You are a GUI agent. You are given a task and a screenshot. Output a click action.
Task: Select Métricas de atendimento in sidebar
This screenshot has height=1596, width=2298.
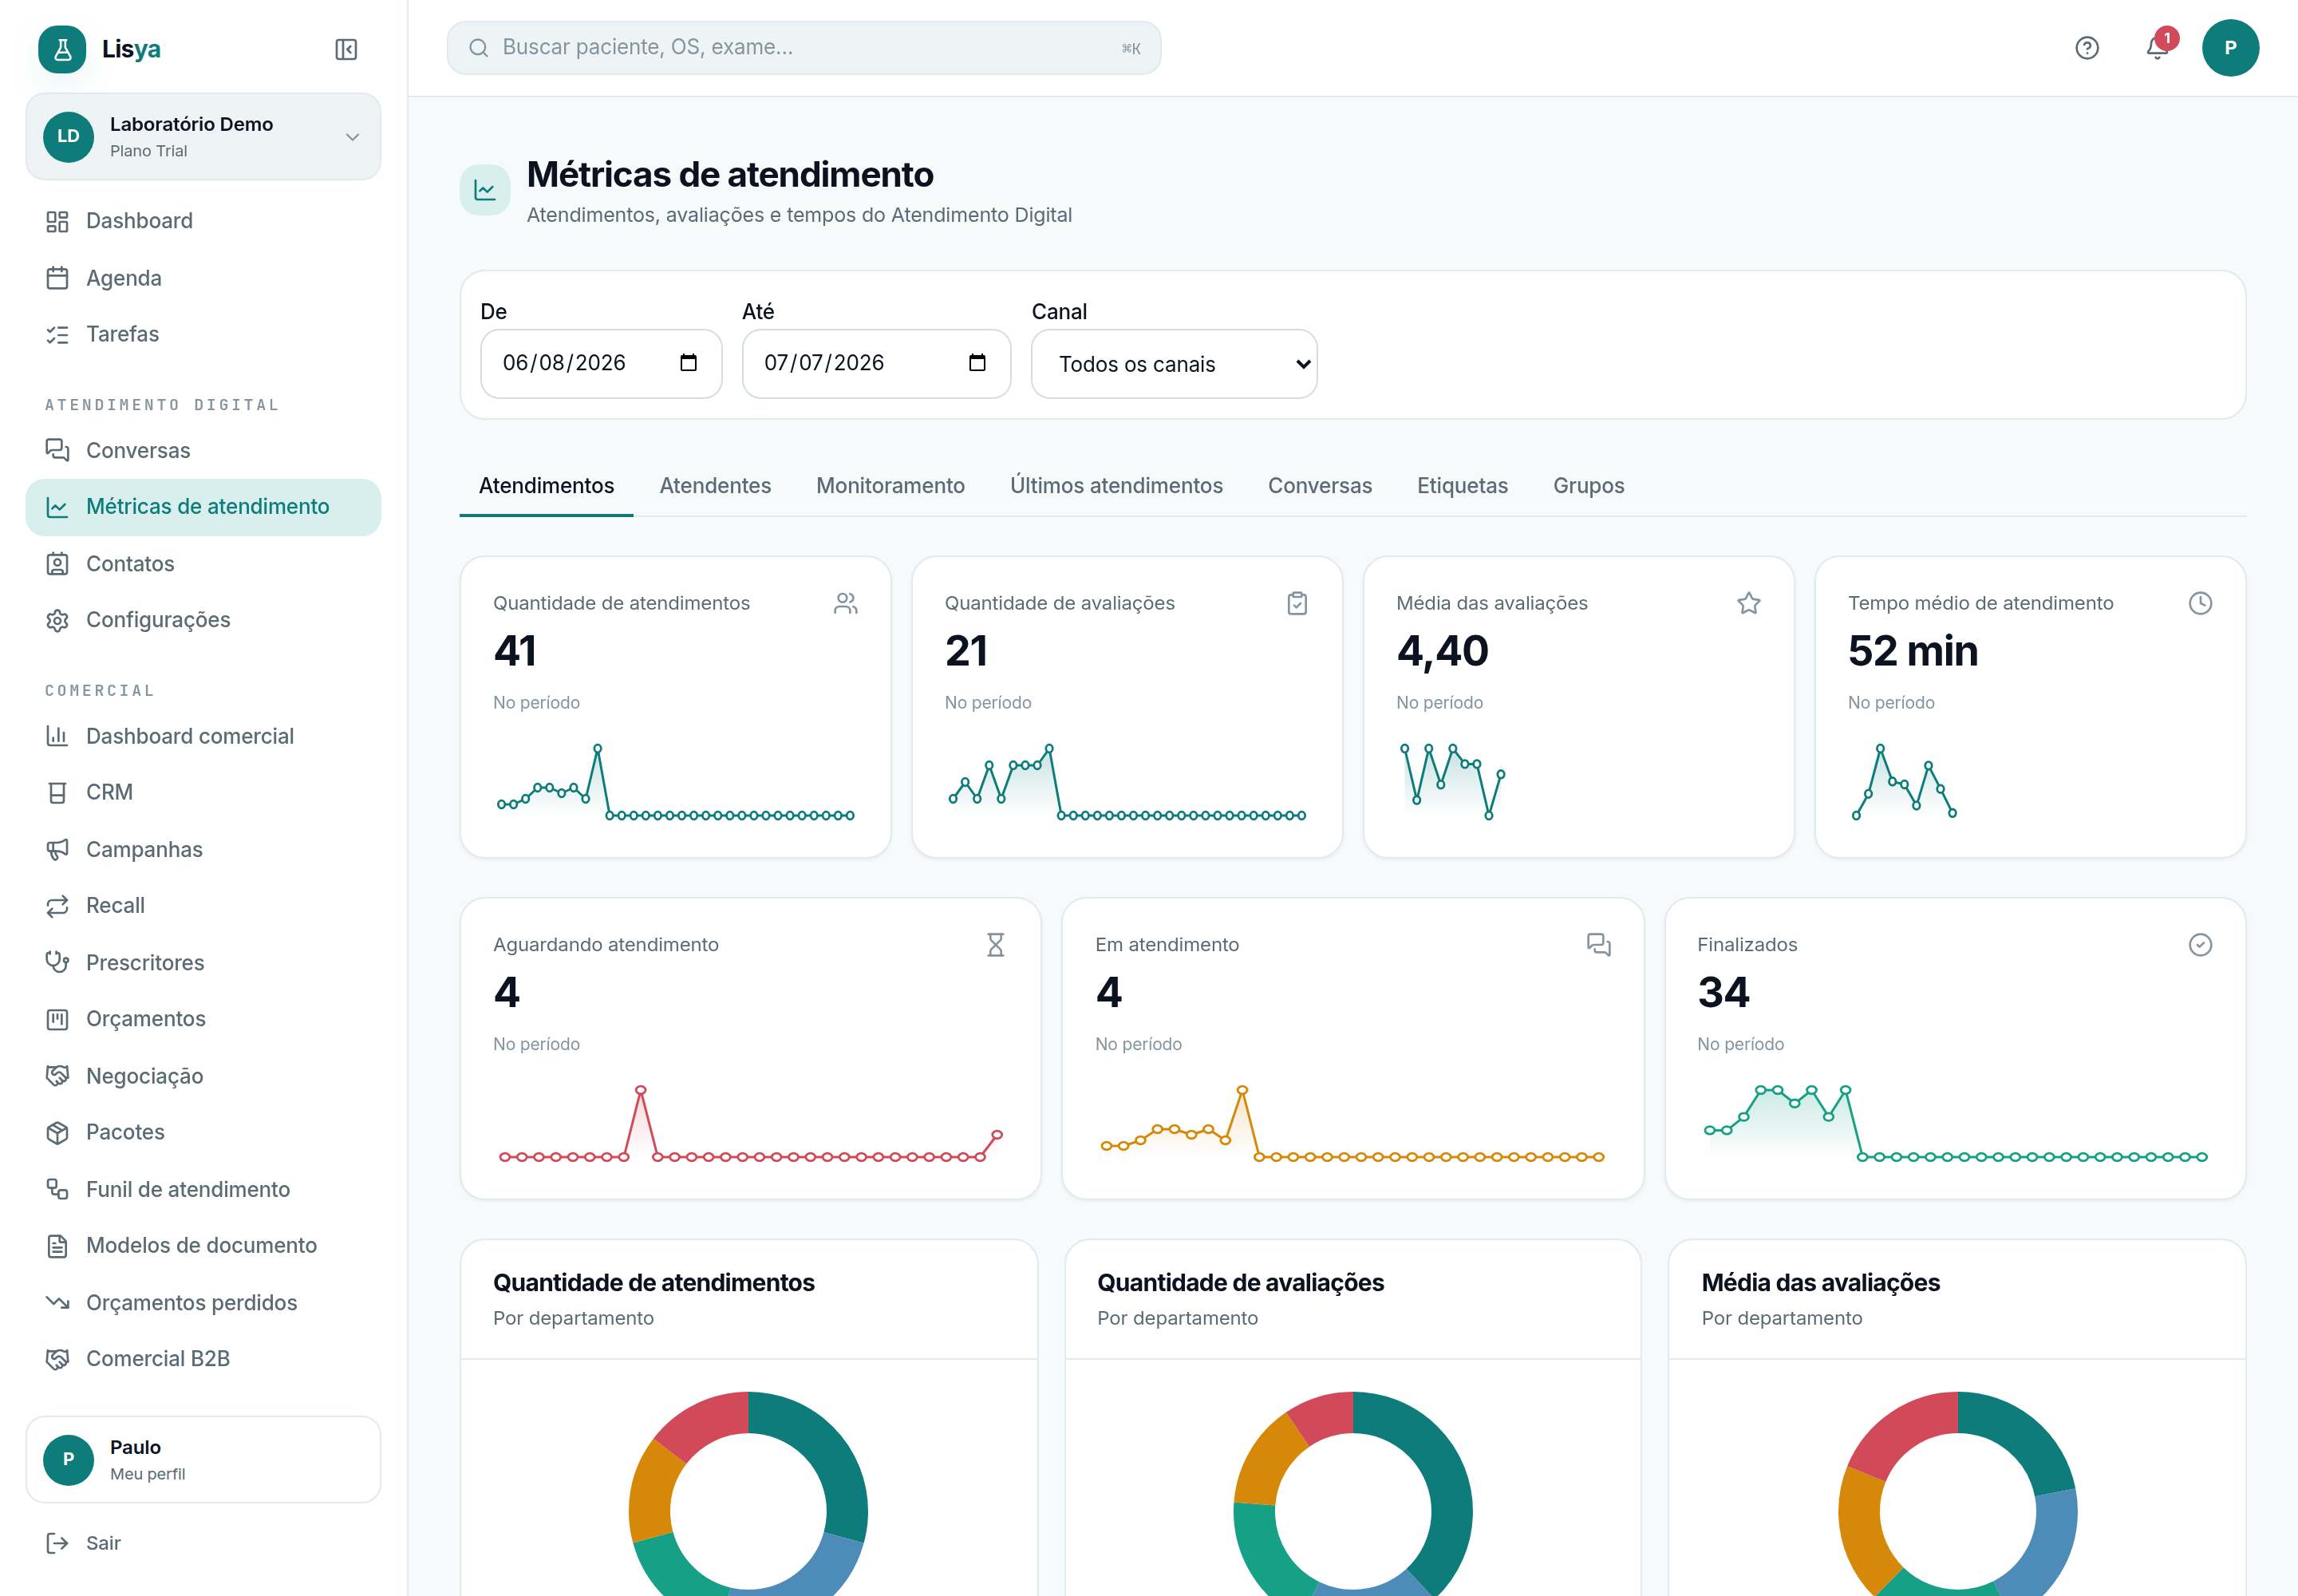[x=203, y=507]
